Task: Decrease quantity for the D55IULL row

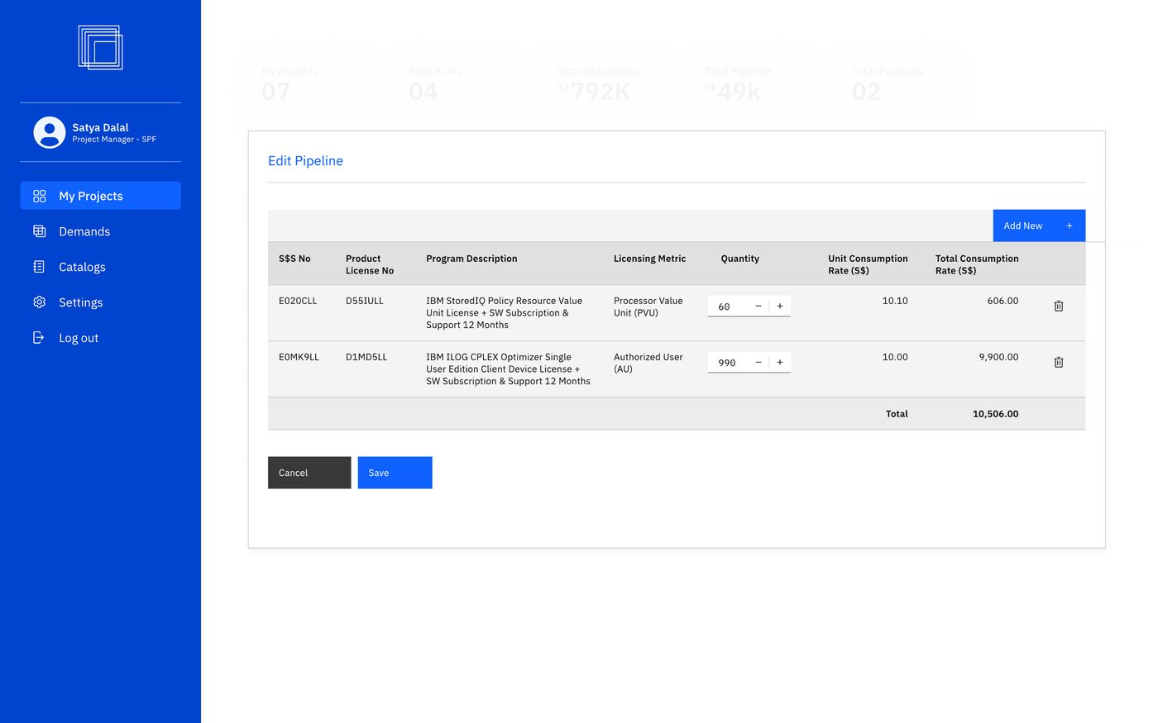Action: click(758, 306)
